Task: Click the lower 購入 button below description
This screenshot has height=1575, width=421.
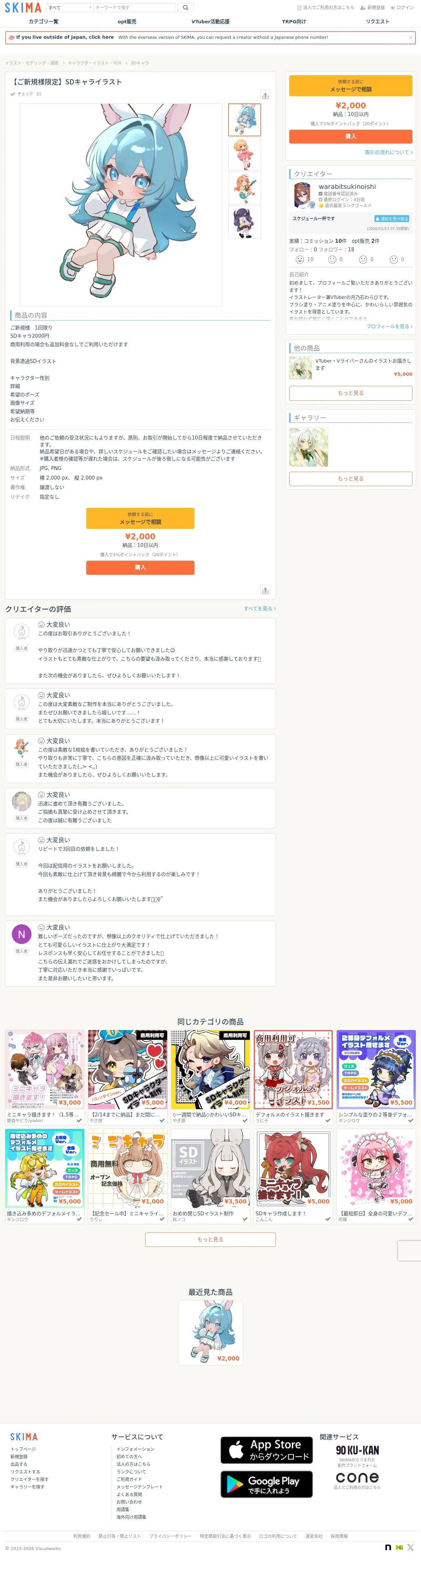Action: click(140, 568)
